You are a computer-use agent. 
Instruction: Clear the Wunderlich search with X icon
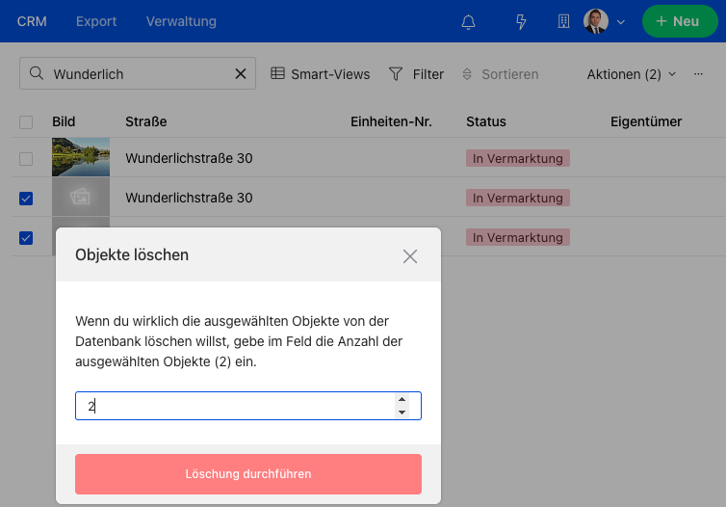241,73
